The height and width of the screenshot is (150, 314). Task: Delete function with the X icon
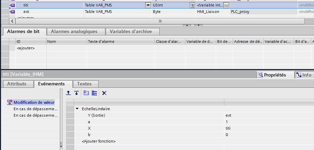(104, 93)
